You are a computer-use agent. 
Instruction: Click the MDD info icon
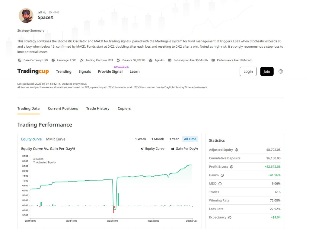pos(220,184)
